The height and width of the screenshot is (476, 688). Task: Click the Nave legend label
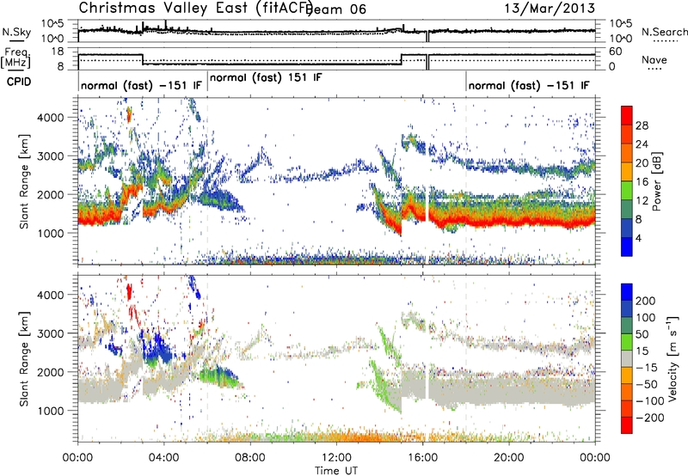pos(654,60)
